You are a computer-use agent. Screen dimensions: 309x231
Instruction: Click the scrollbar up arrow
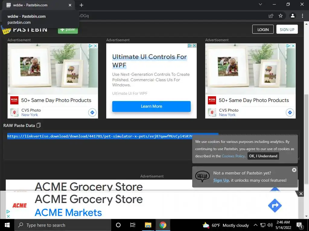click(x=306, y=24)
